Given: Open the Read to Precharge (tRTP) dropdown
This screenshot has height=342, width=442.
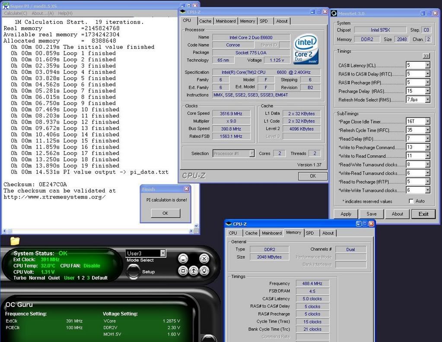Looking at the screenshot, I should pos(428,182).
